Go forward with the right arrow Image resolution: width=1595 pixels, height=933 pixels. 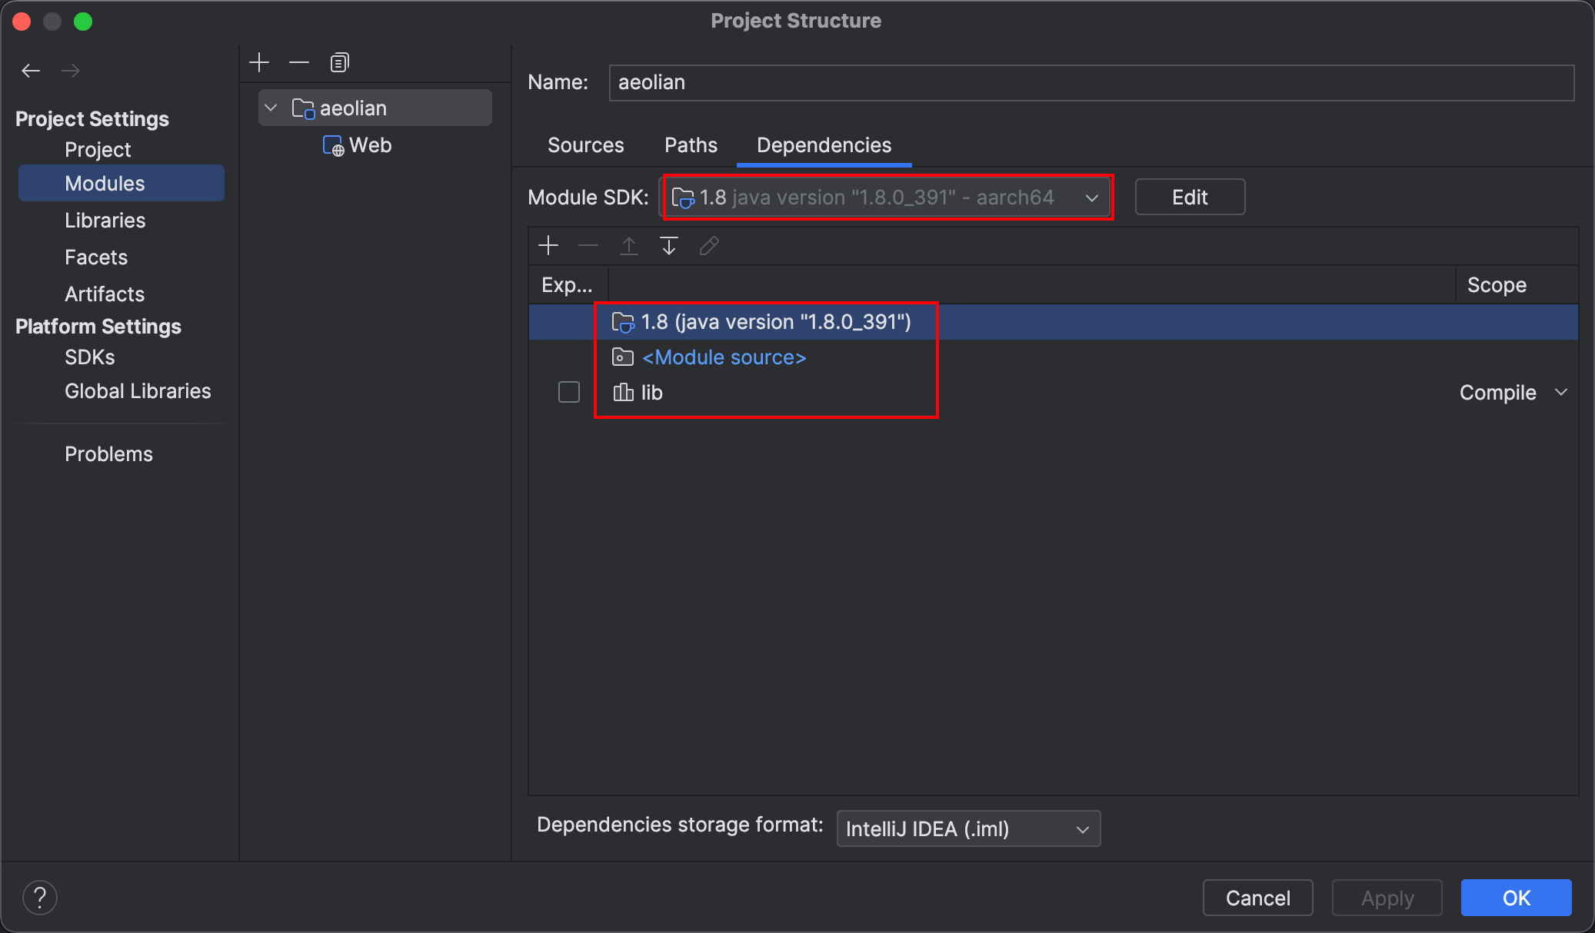coord(71,71)
